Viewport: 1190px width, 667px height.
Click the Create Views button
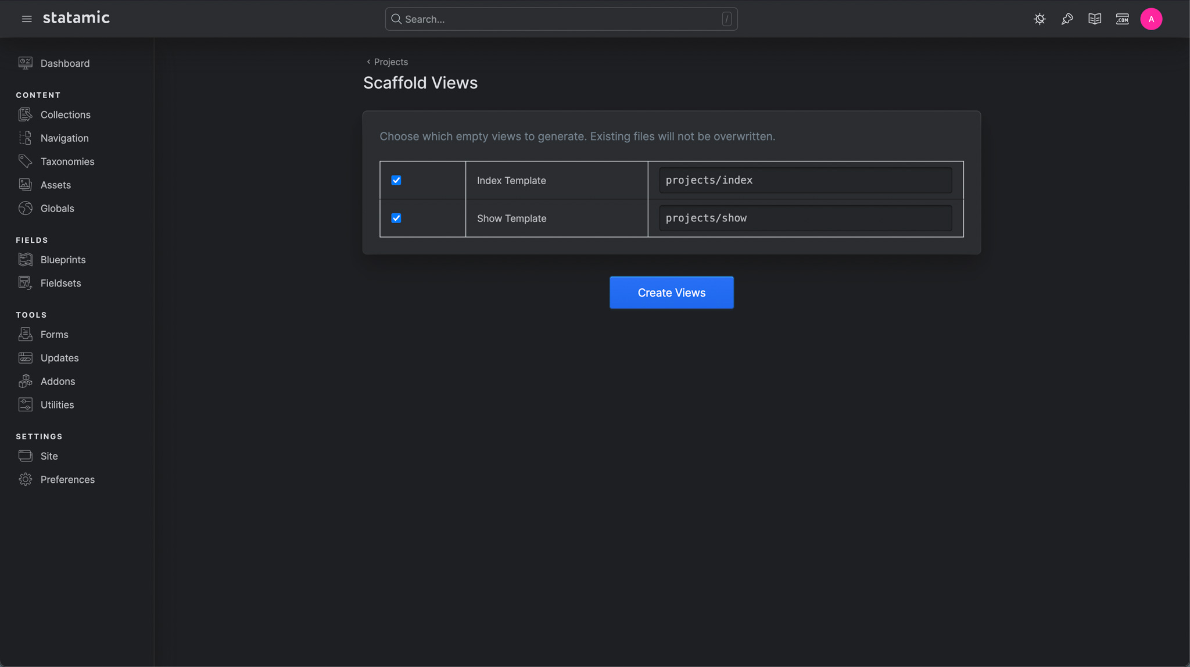coord(671,292)
